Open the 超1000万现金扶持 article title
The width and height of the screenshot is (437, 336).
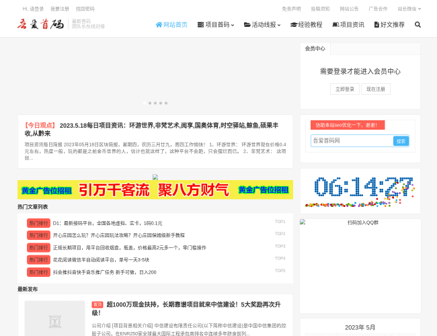coord(186,308)
